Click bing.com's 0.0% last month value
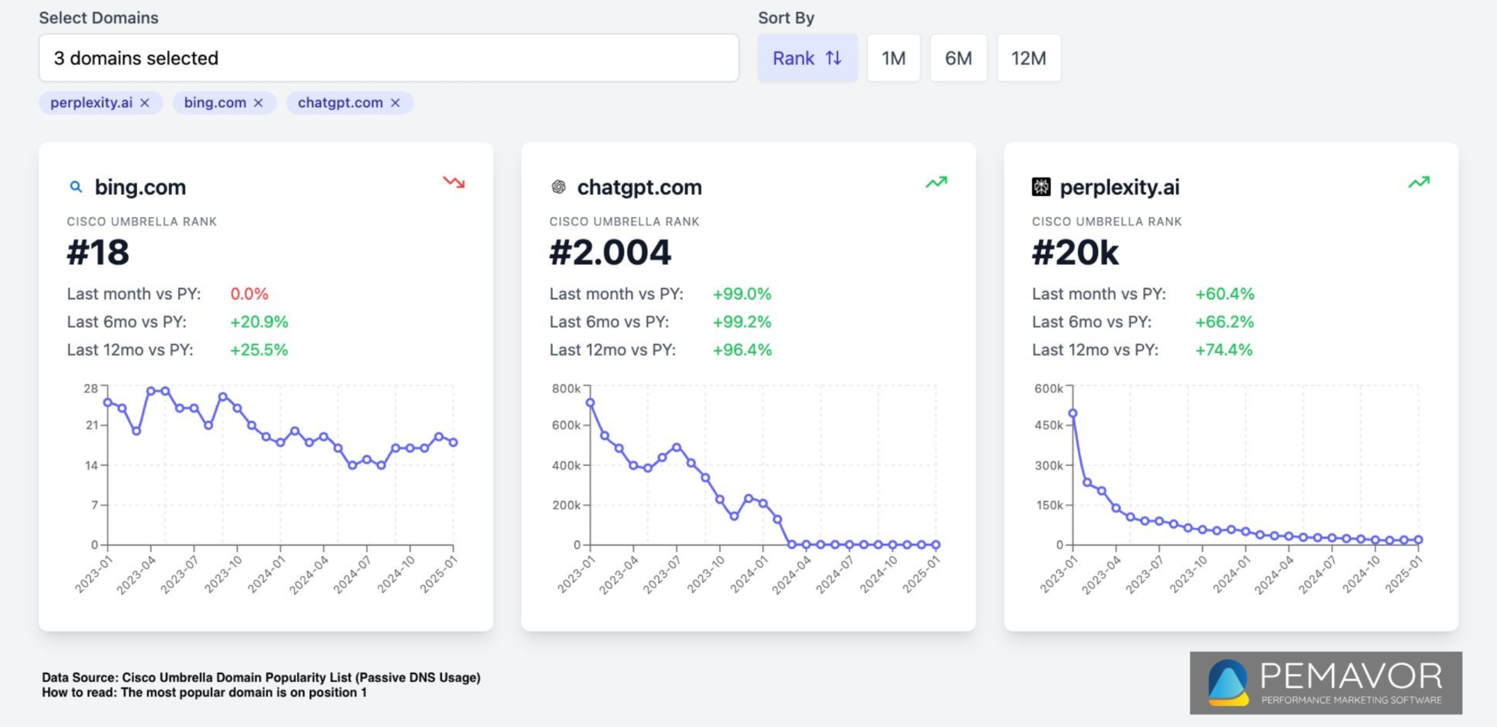The width and height of the screenshot is (1497, 727). coord(249,294)
